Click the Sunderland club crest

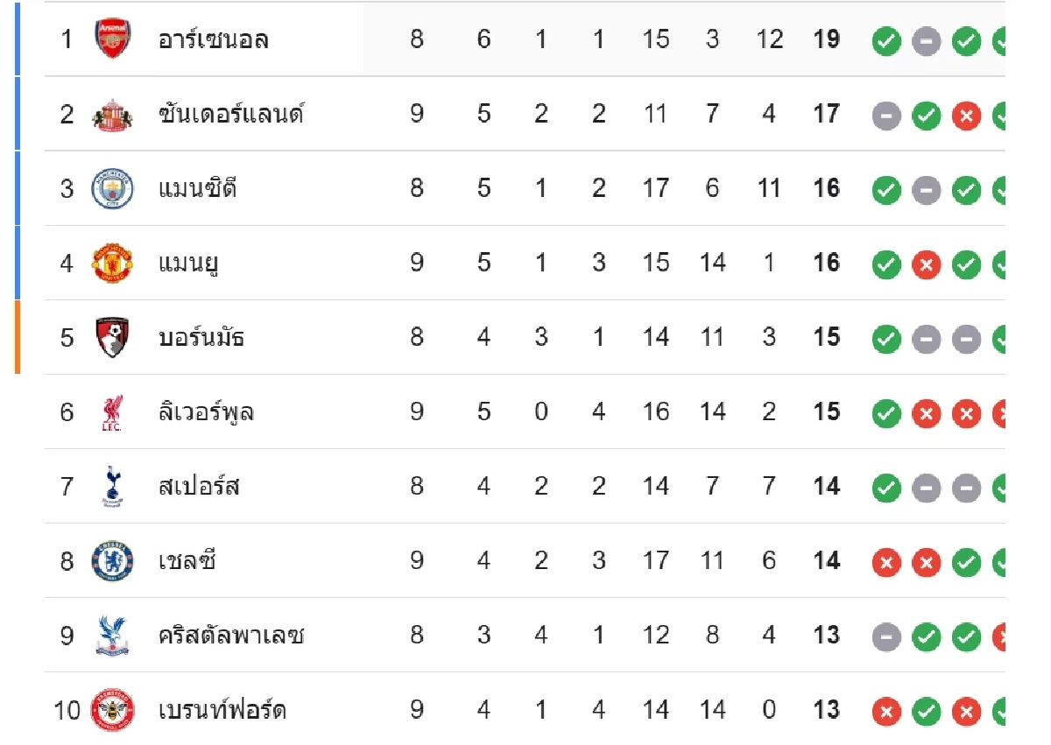(112, 115)
